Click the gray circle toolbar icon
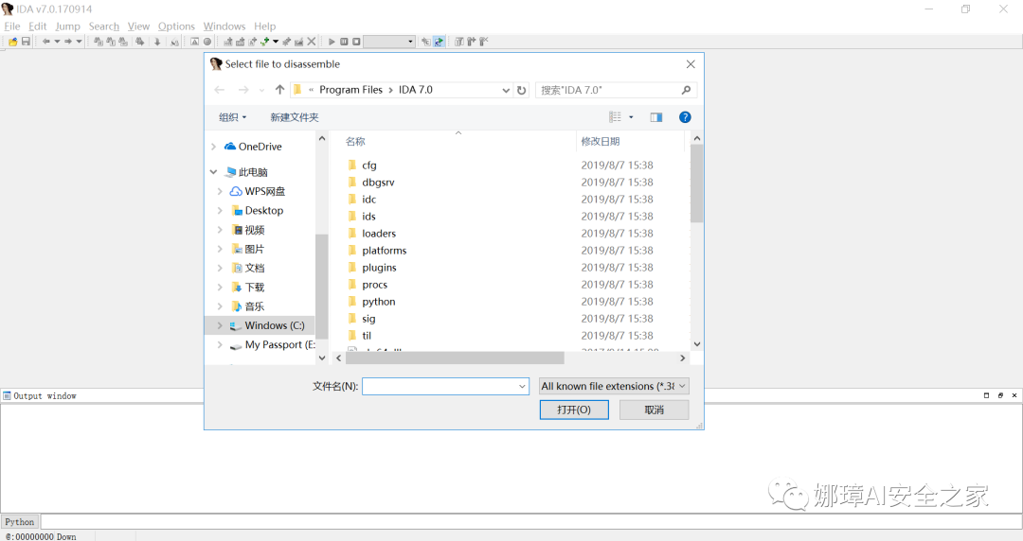The width and height of the screenshot is (1023, 541). (207, 42)
